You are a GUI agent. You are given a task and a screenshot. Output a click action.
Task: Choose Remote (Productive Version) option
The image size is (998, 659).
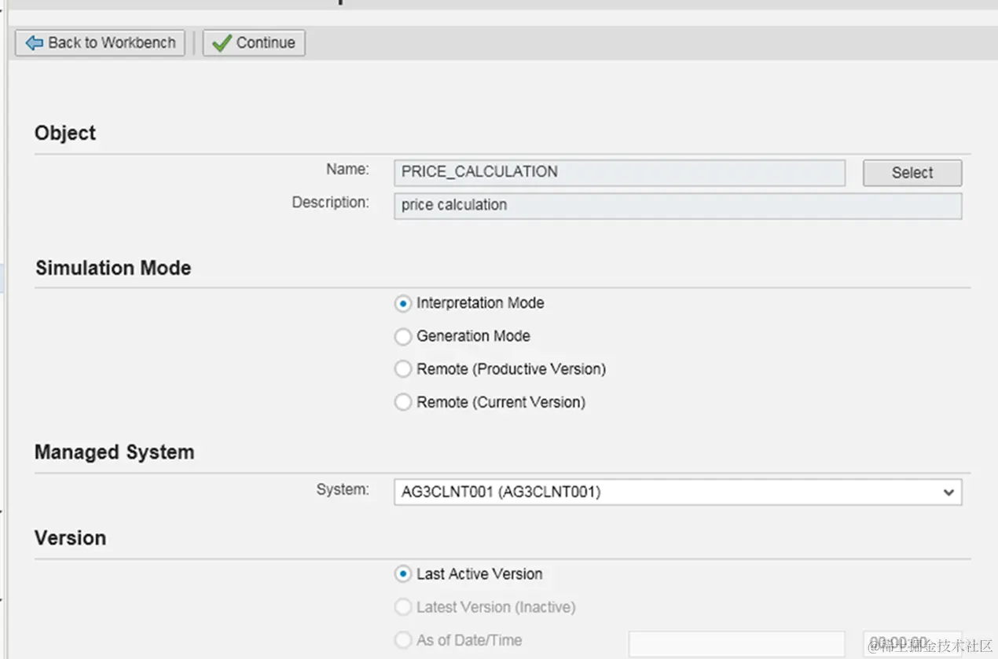click(x=403, y=369)
